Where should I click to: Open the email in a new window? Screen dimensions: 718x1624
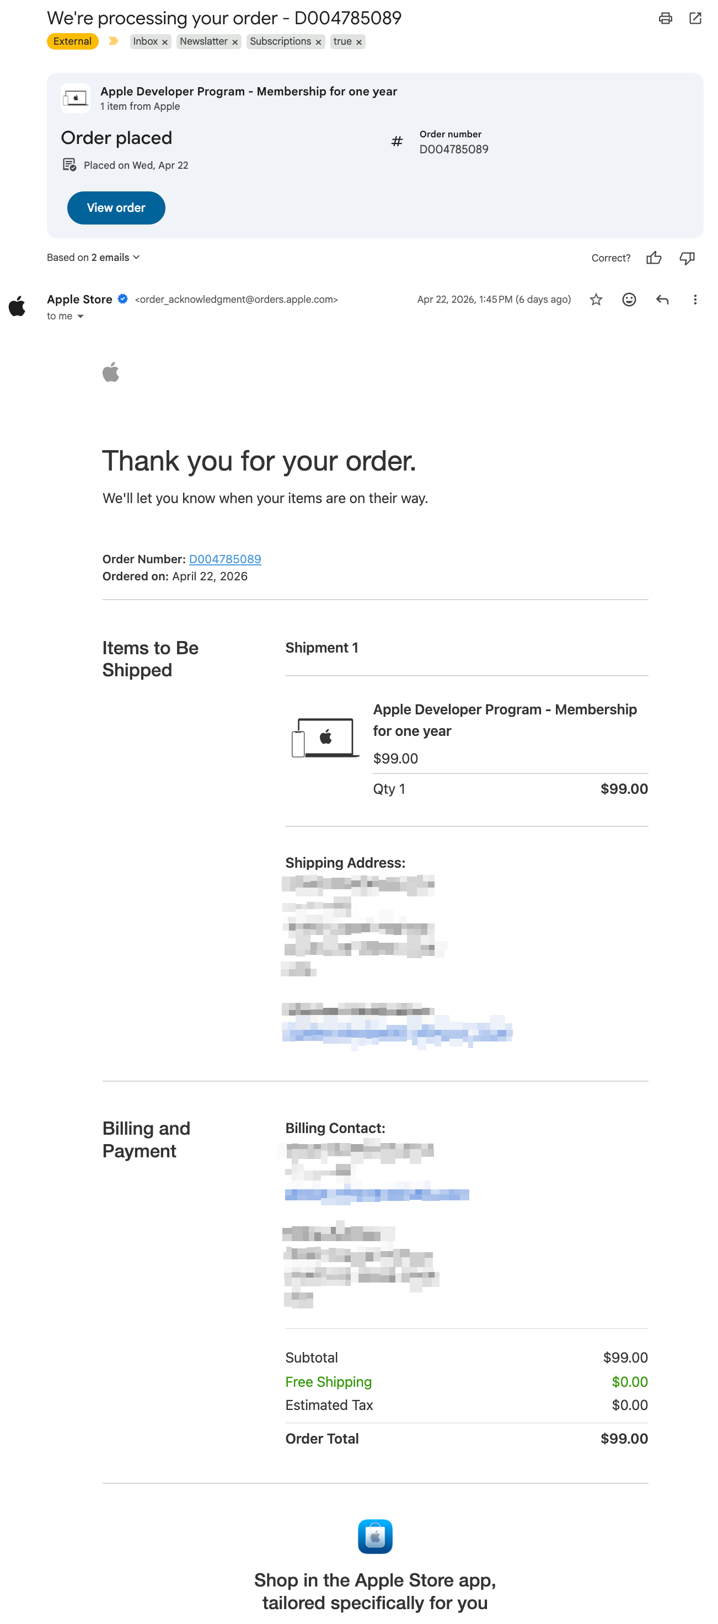pyautogui.click(x=695, y=18)
